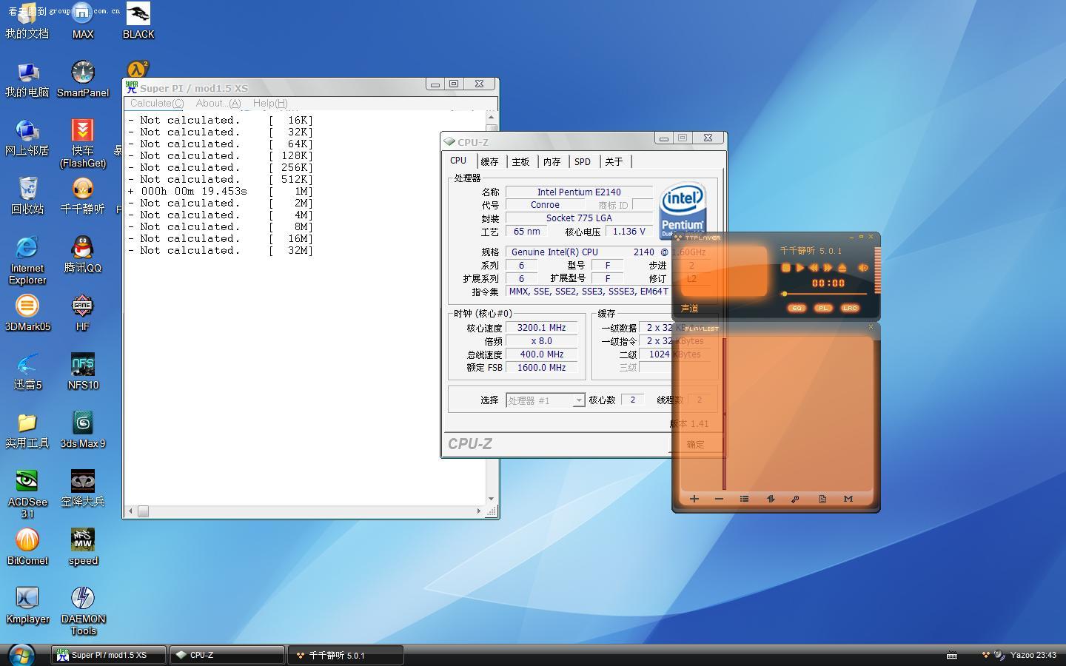Click the Windows Start orb button
This screenshot has height=666, width=1066.
(21, 655)
